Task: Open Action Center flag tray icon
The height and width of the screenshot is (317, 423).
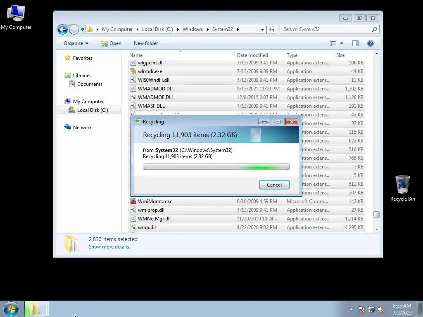Action: [361, 309]
